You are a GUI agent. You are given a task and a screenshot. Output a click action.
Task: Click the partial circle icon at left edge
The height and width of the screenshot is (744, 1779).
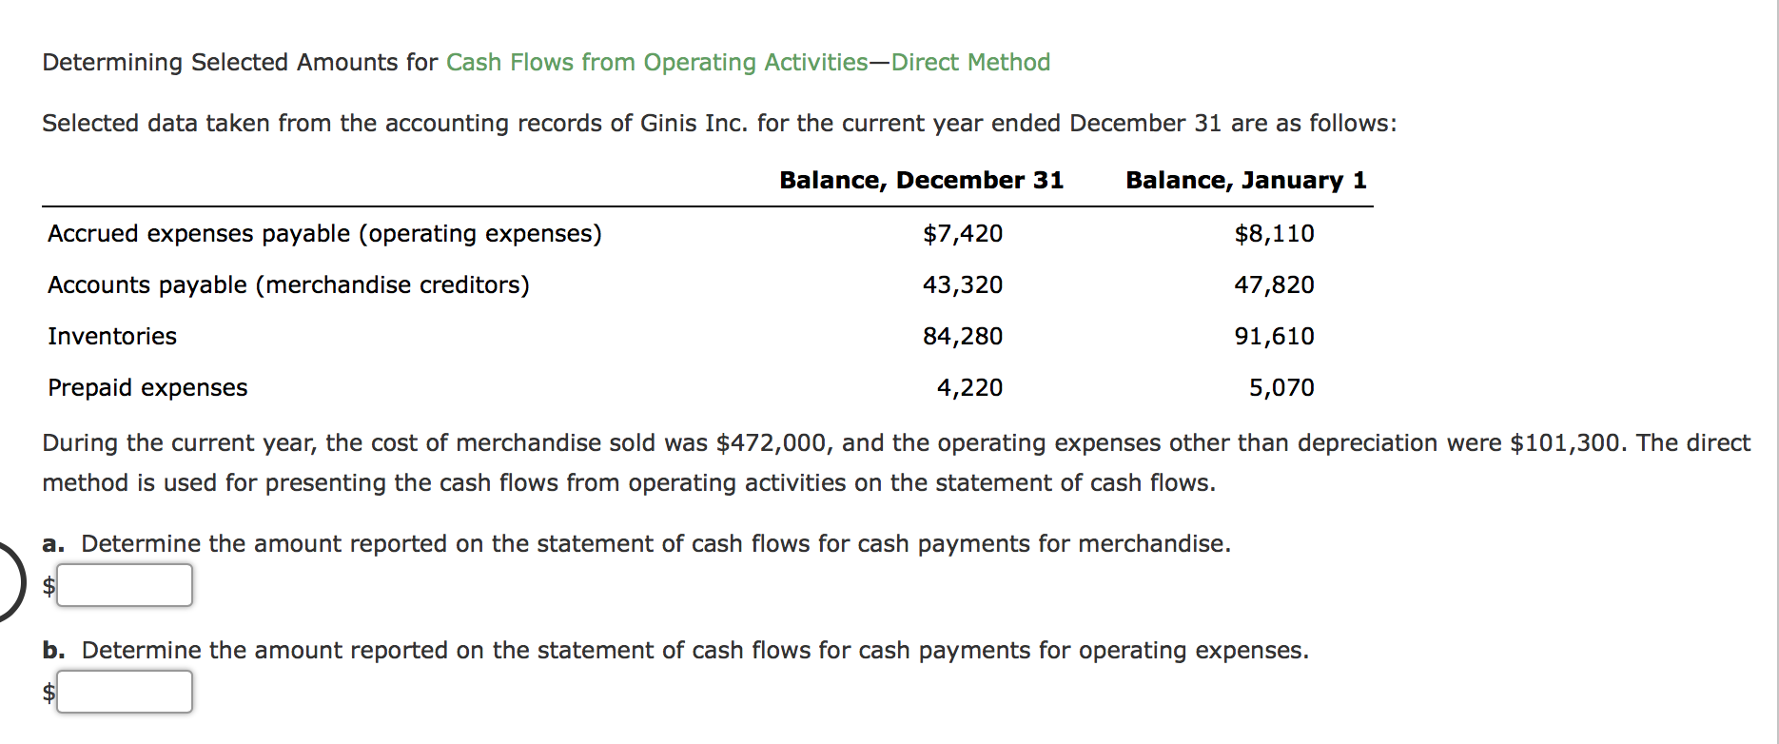pos(8,582)
